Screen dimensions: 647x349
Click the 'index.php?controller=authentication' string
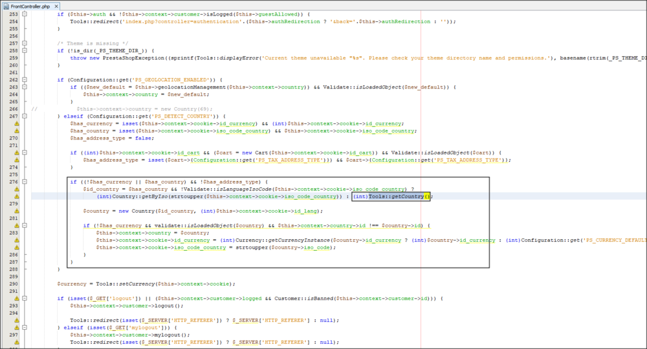click(x=182, y=21)
